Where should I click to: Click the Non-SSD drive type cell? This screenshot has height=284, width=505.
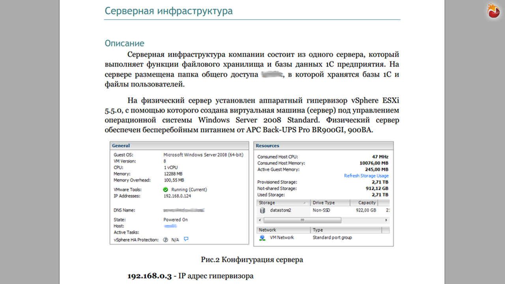[x=321, y=210]
